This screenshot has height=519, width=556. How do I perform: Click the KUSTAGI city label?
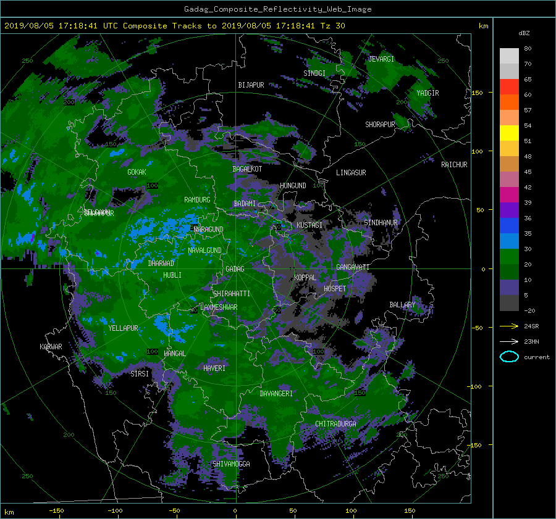(310, 225)
